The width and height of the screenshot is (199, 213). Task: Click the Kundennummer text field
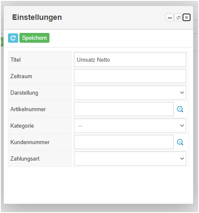124,142
